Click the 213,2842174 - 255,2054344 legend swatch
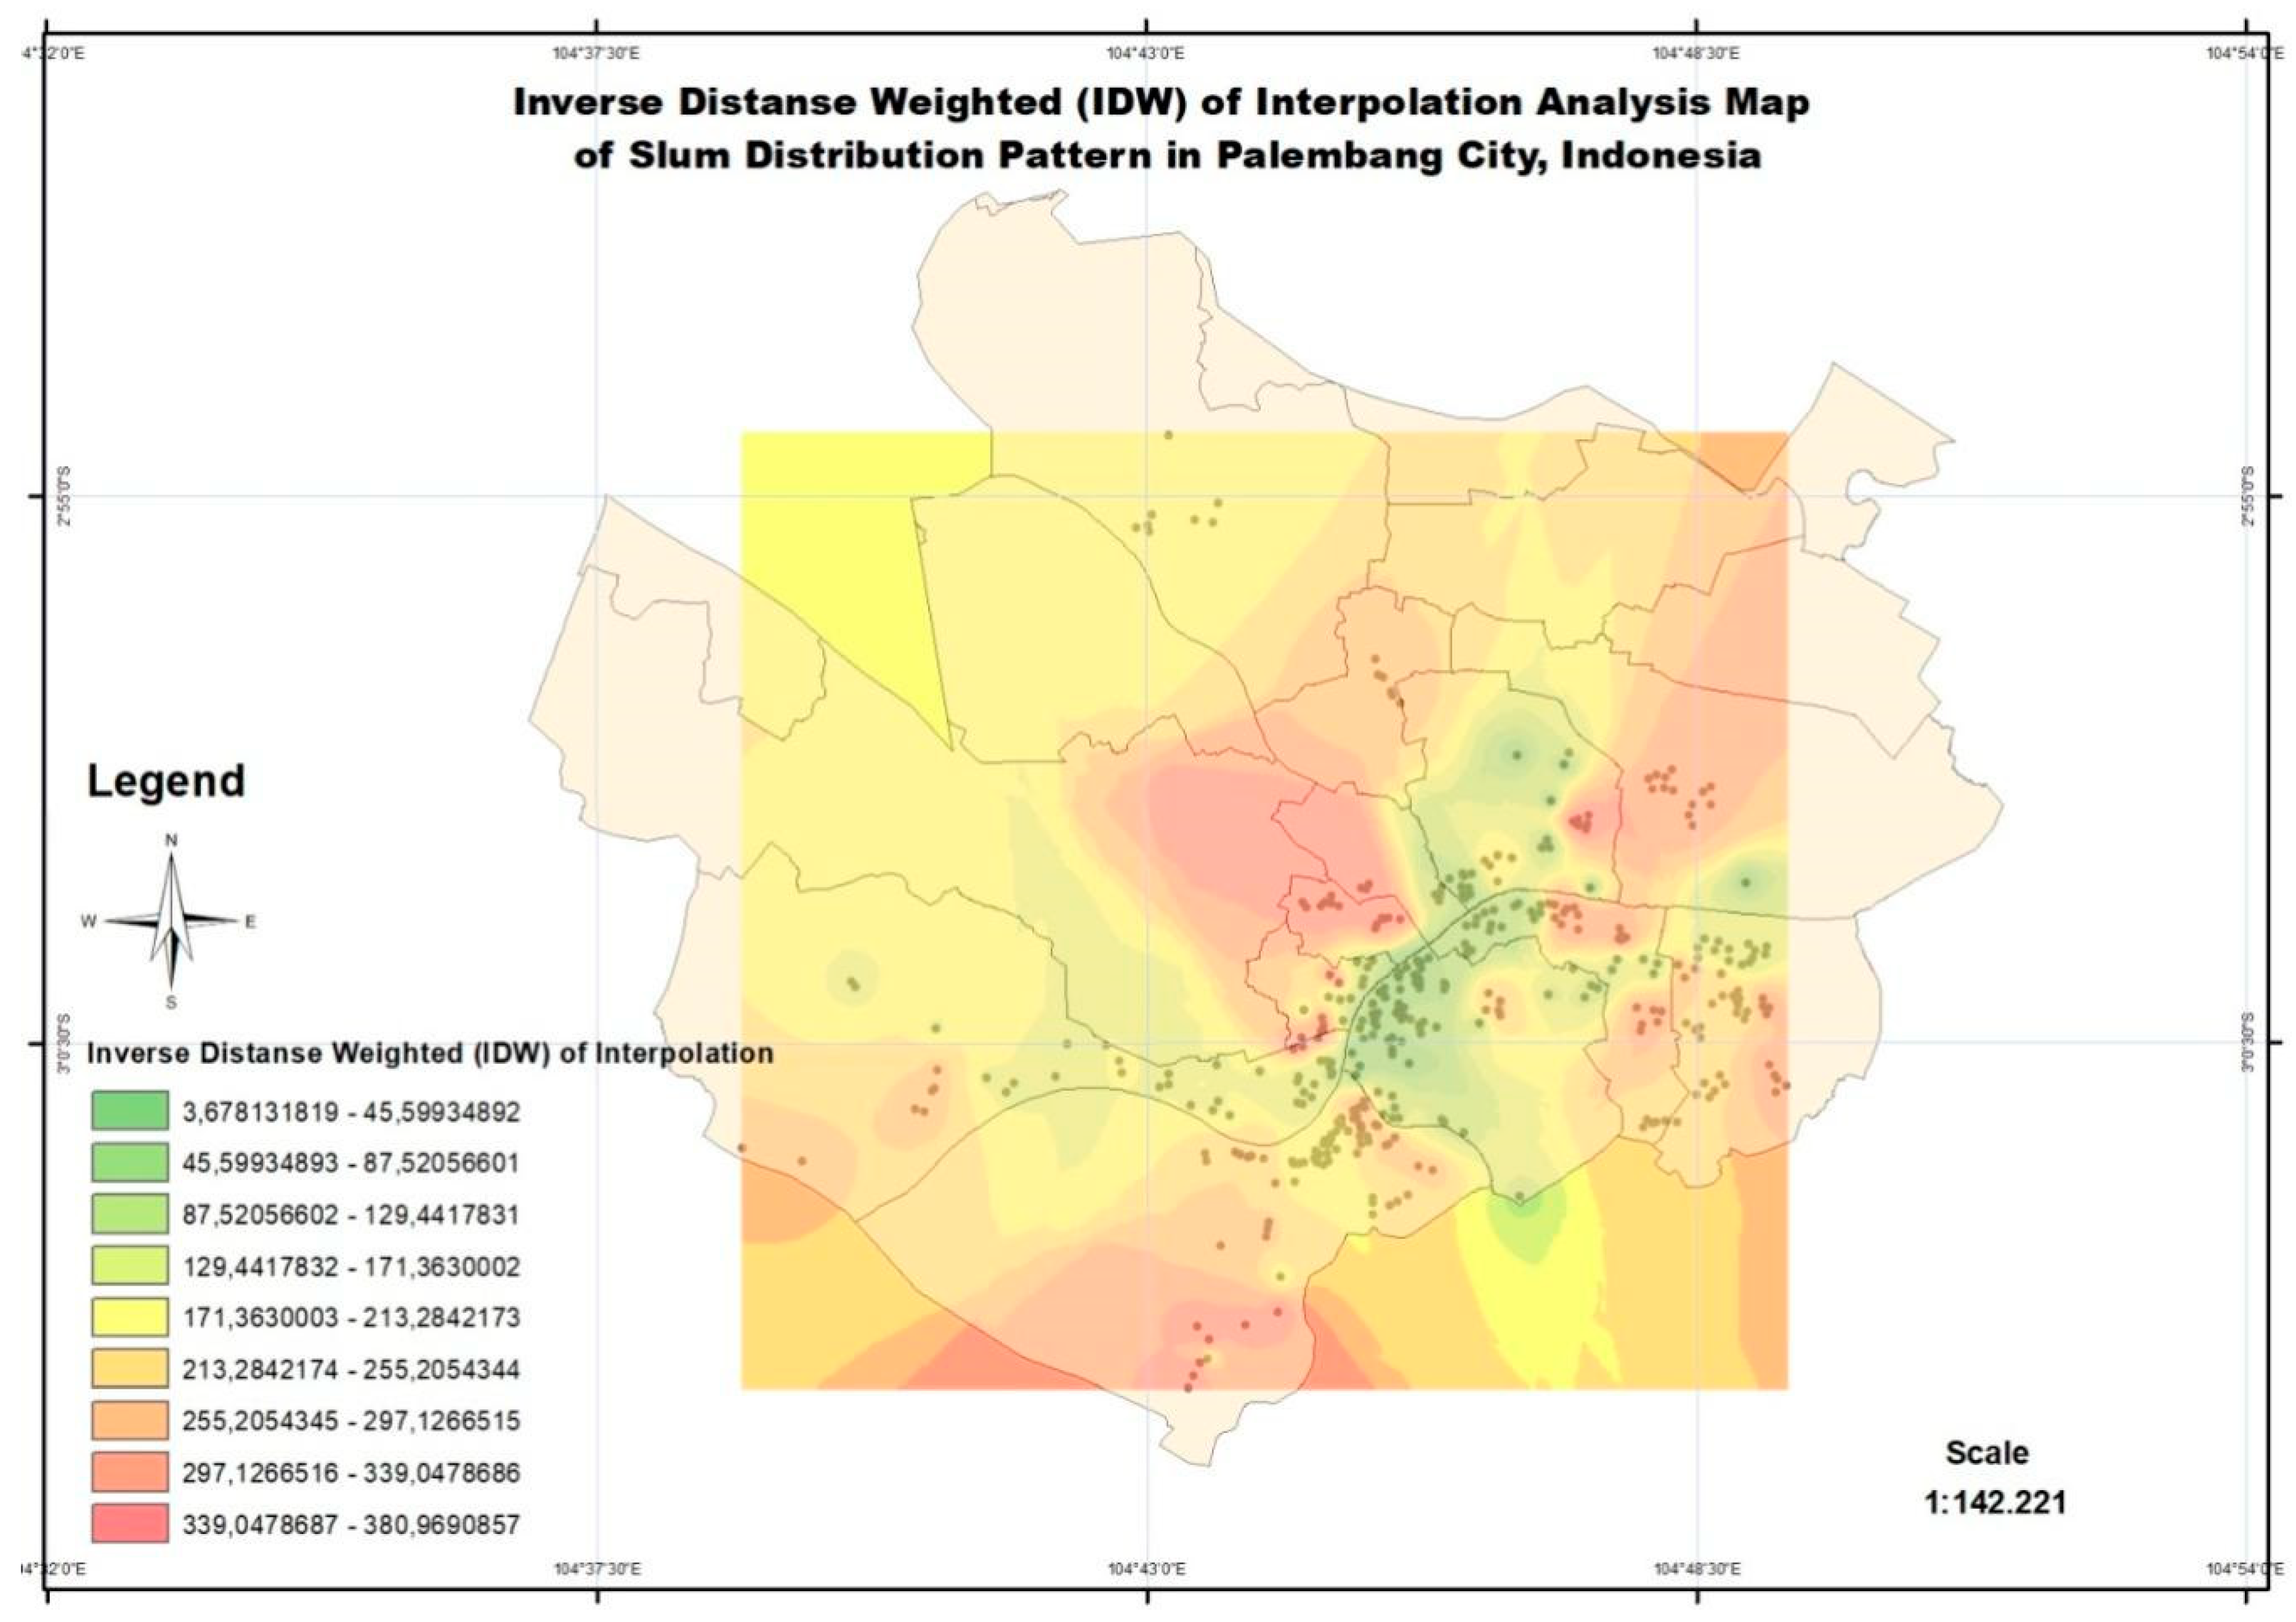2296x1622 pixels. (130, 1369)
